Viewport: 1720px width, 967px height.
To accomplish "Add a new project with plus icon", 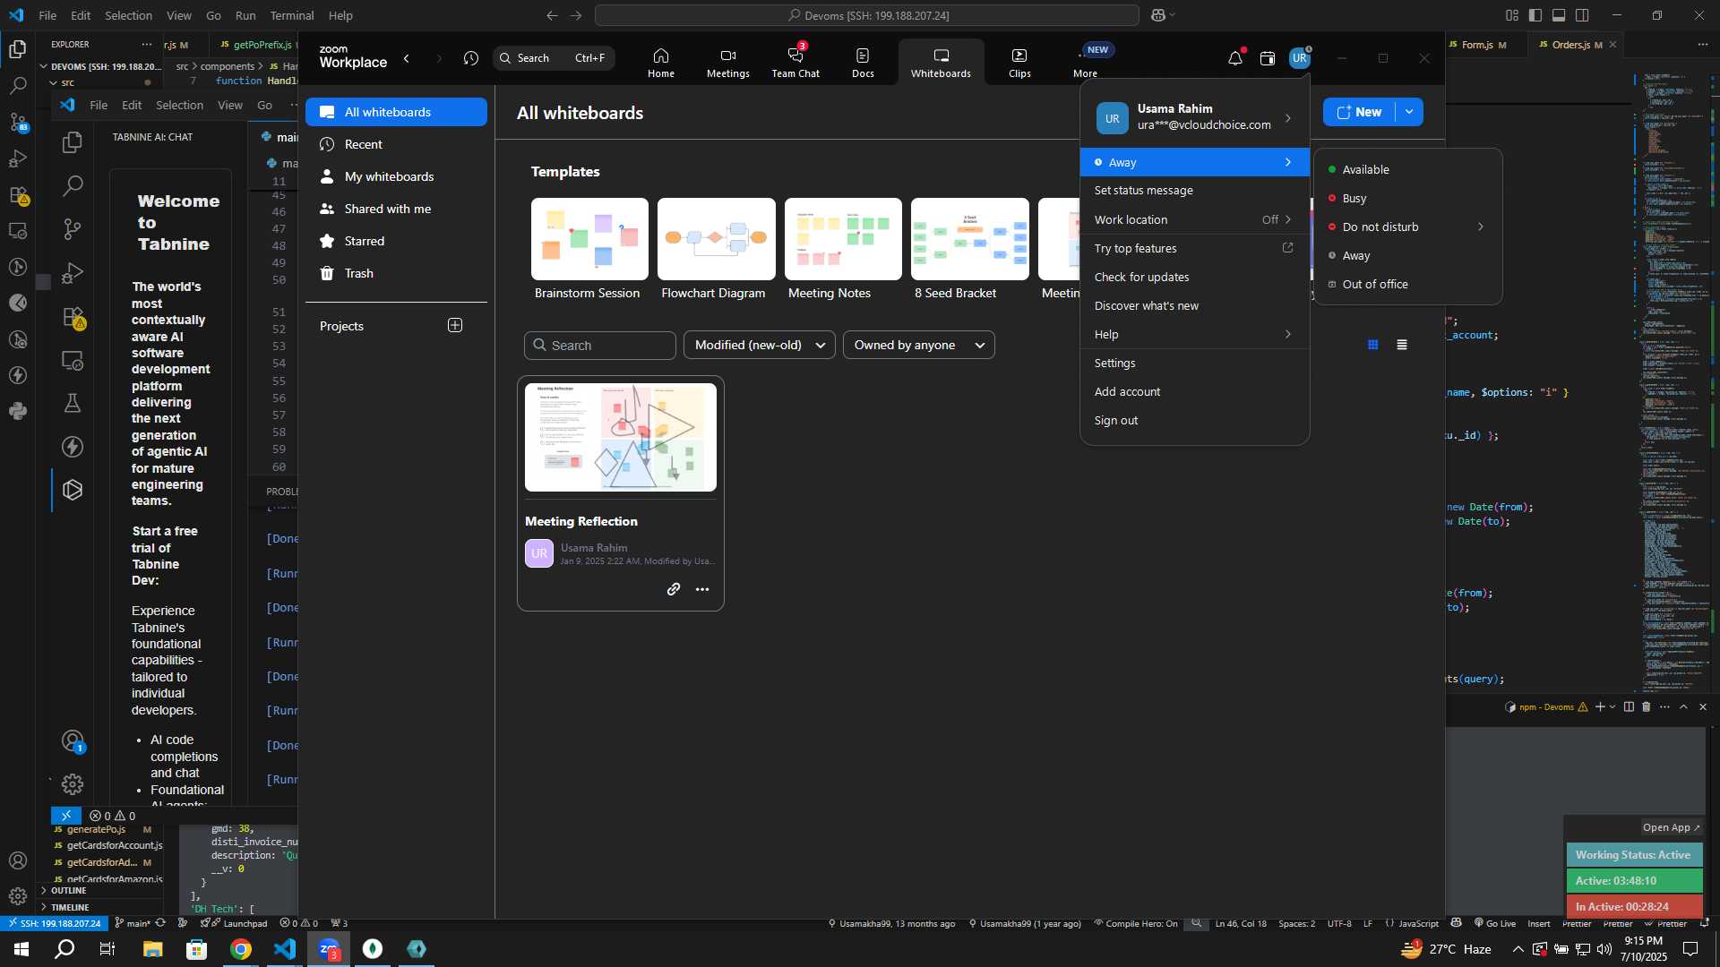I will [x=455, y=325].
